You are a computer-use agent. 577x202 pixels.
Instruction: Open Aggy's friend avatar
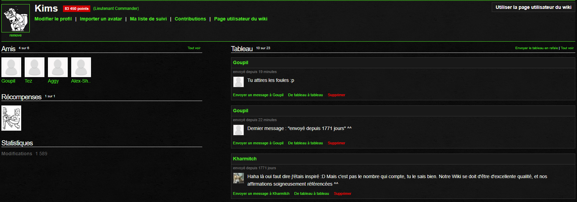click(x=58, y=67)
